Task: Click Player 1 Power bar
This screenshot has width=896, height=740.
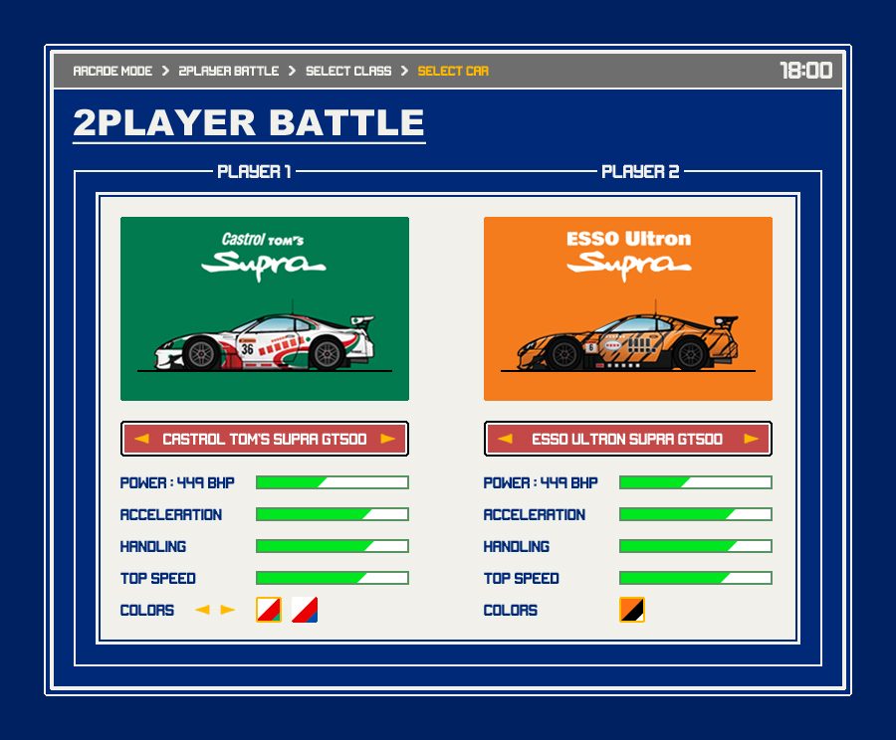Action: pos(332,482)
